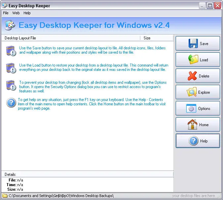Click the 'To get help on any situation' text
Image resolution: width=223 pixels, height=200 pixels.
[92, 104]
